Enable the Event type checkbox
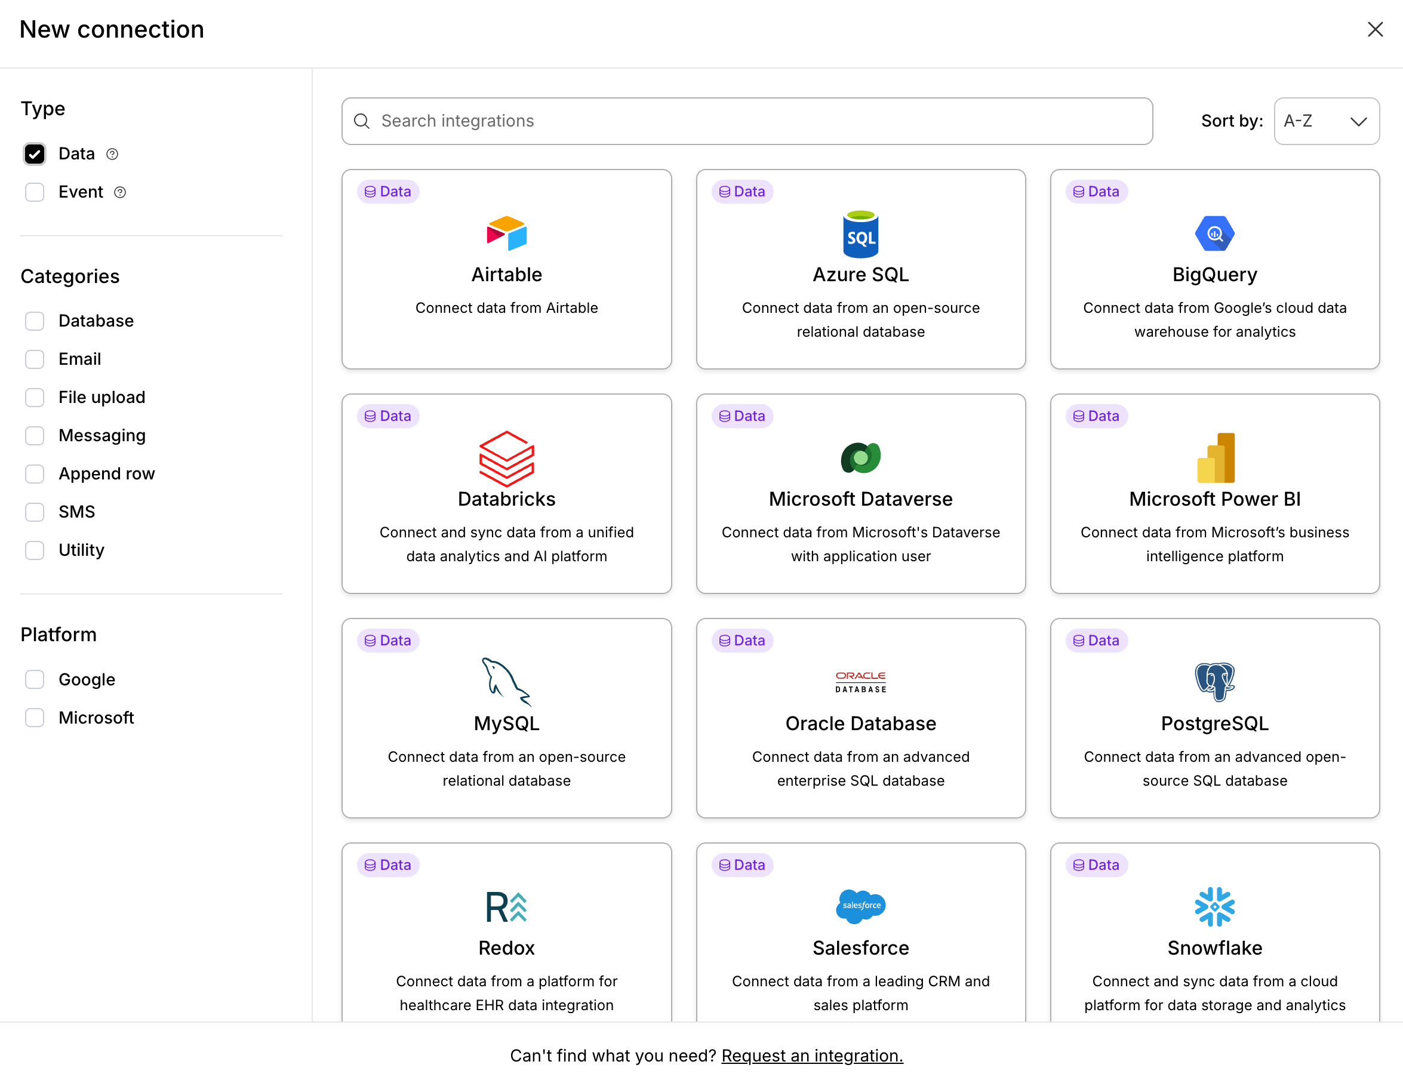The width and height of the screenshot is (1403, 1083). tap(35, 192)
